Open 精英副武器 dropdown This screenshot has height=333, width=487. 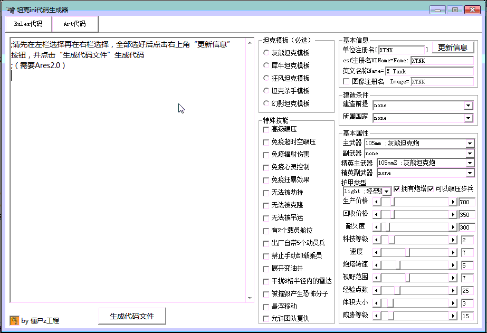point(470,173)
